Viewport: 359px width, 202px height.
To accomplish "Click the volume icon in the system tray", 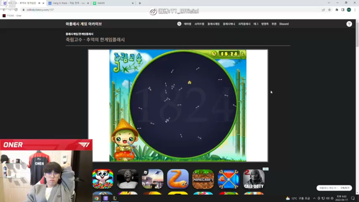I will 328,198.
